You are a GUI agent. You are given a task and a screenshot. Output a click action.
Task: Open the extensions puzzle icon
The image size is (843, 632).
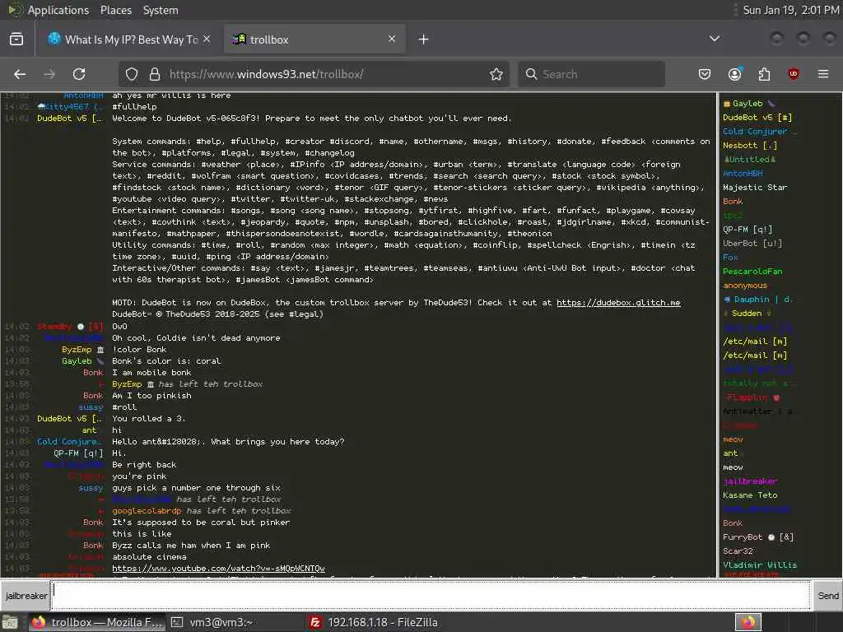(764, 74)
